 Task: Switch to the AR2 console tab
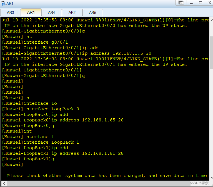[72, 13]
